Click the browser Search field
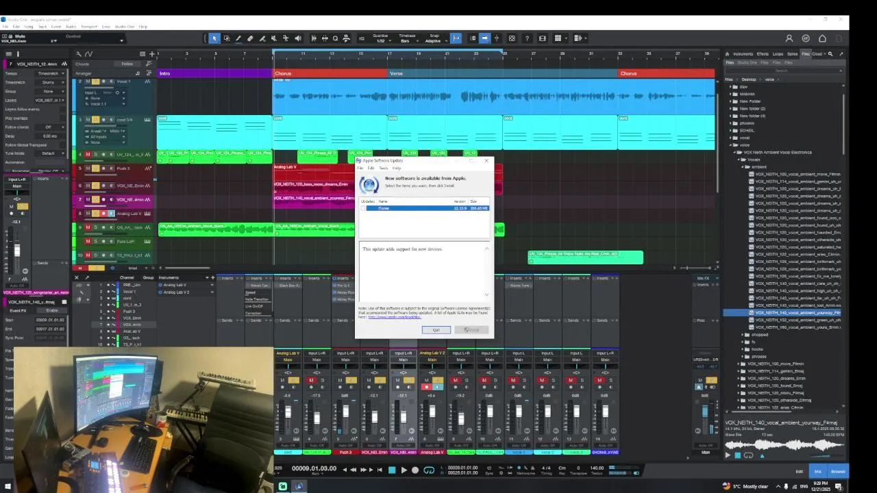 click(x=785, y=71)
